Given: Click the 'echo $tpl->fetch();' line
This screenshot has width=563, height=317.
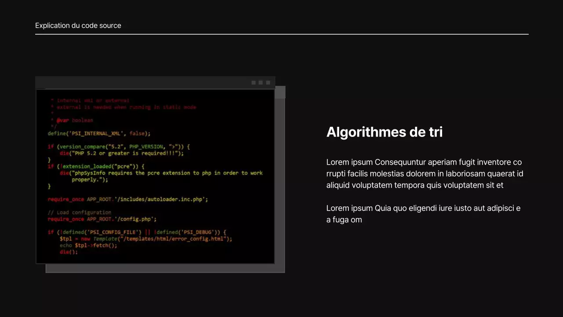Looking at the screenshot, I should pos(88,245).
